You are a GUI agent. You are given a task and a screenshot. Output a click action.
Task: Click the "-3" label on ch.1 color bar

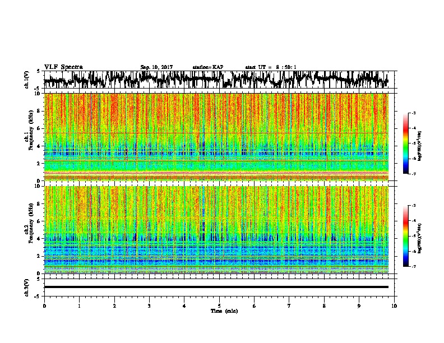coord(413,113)
